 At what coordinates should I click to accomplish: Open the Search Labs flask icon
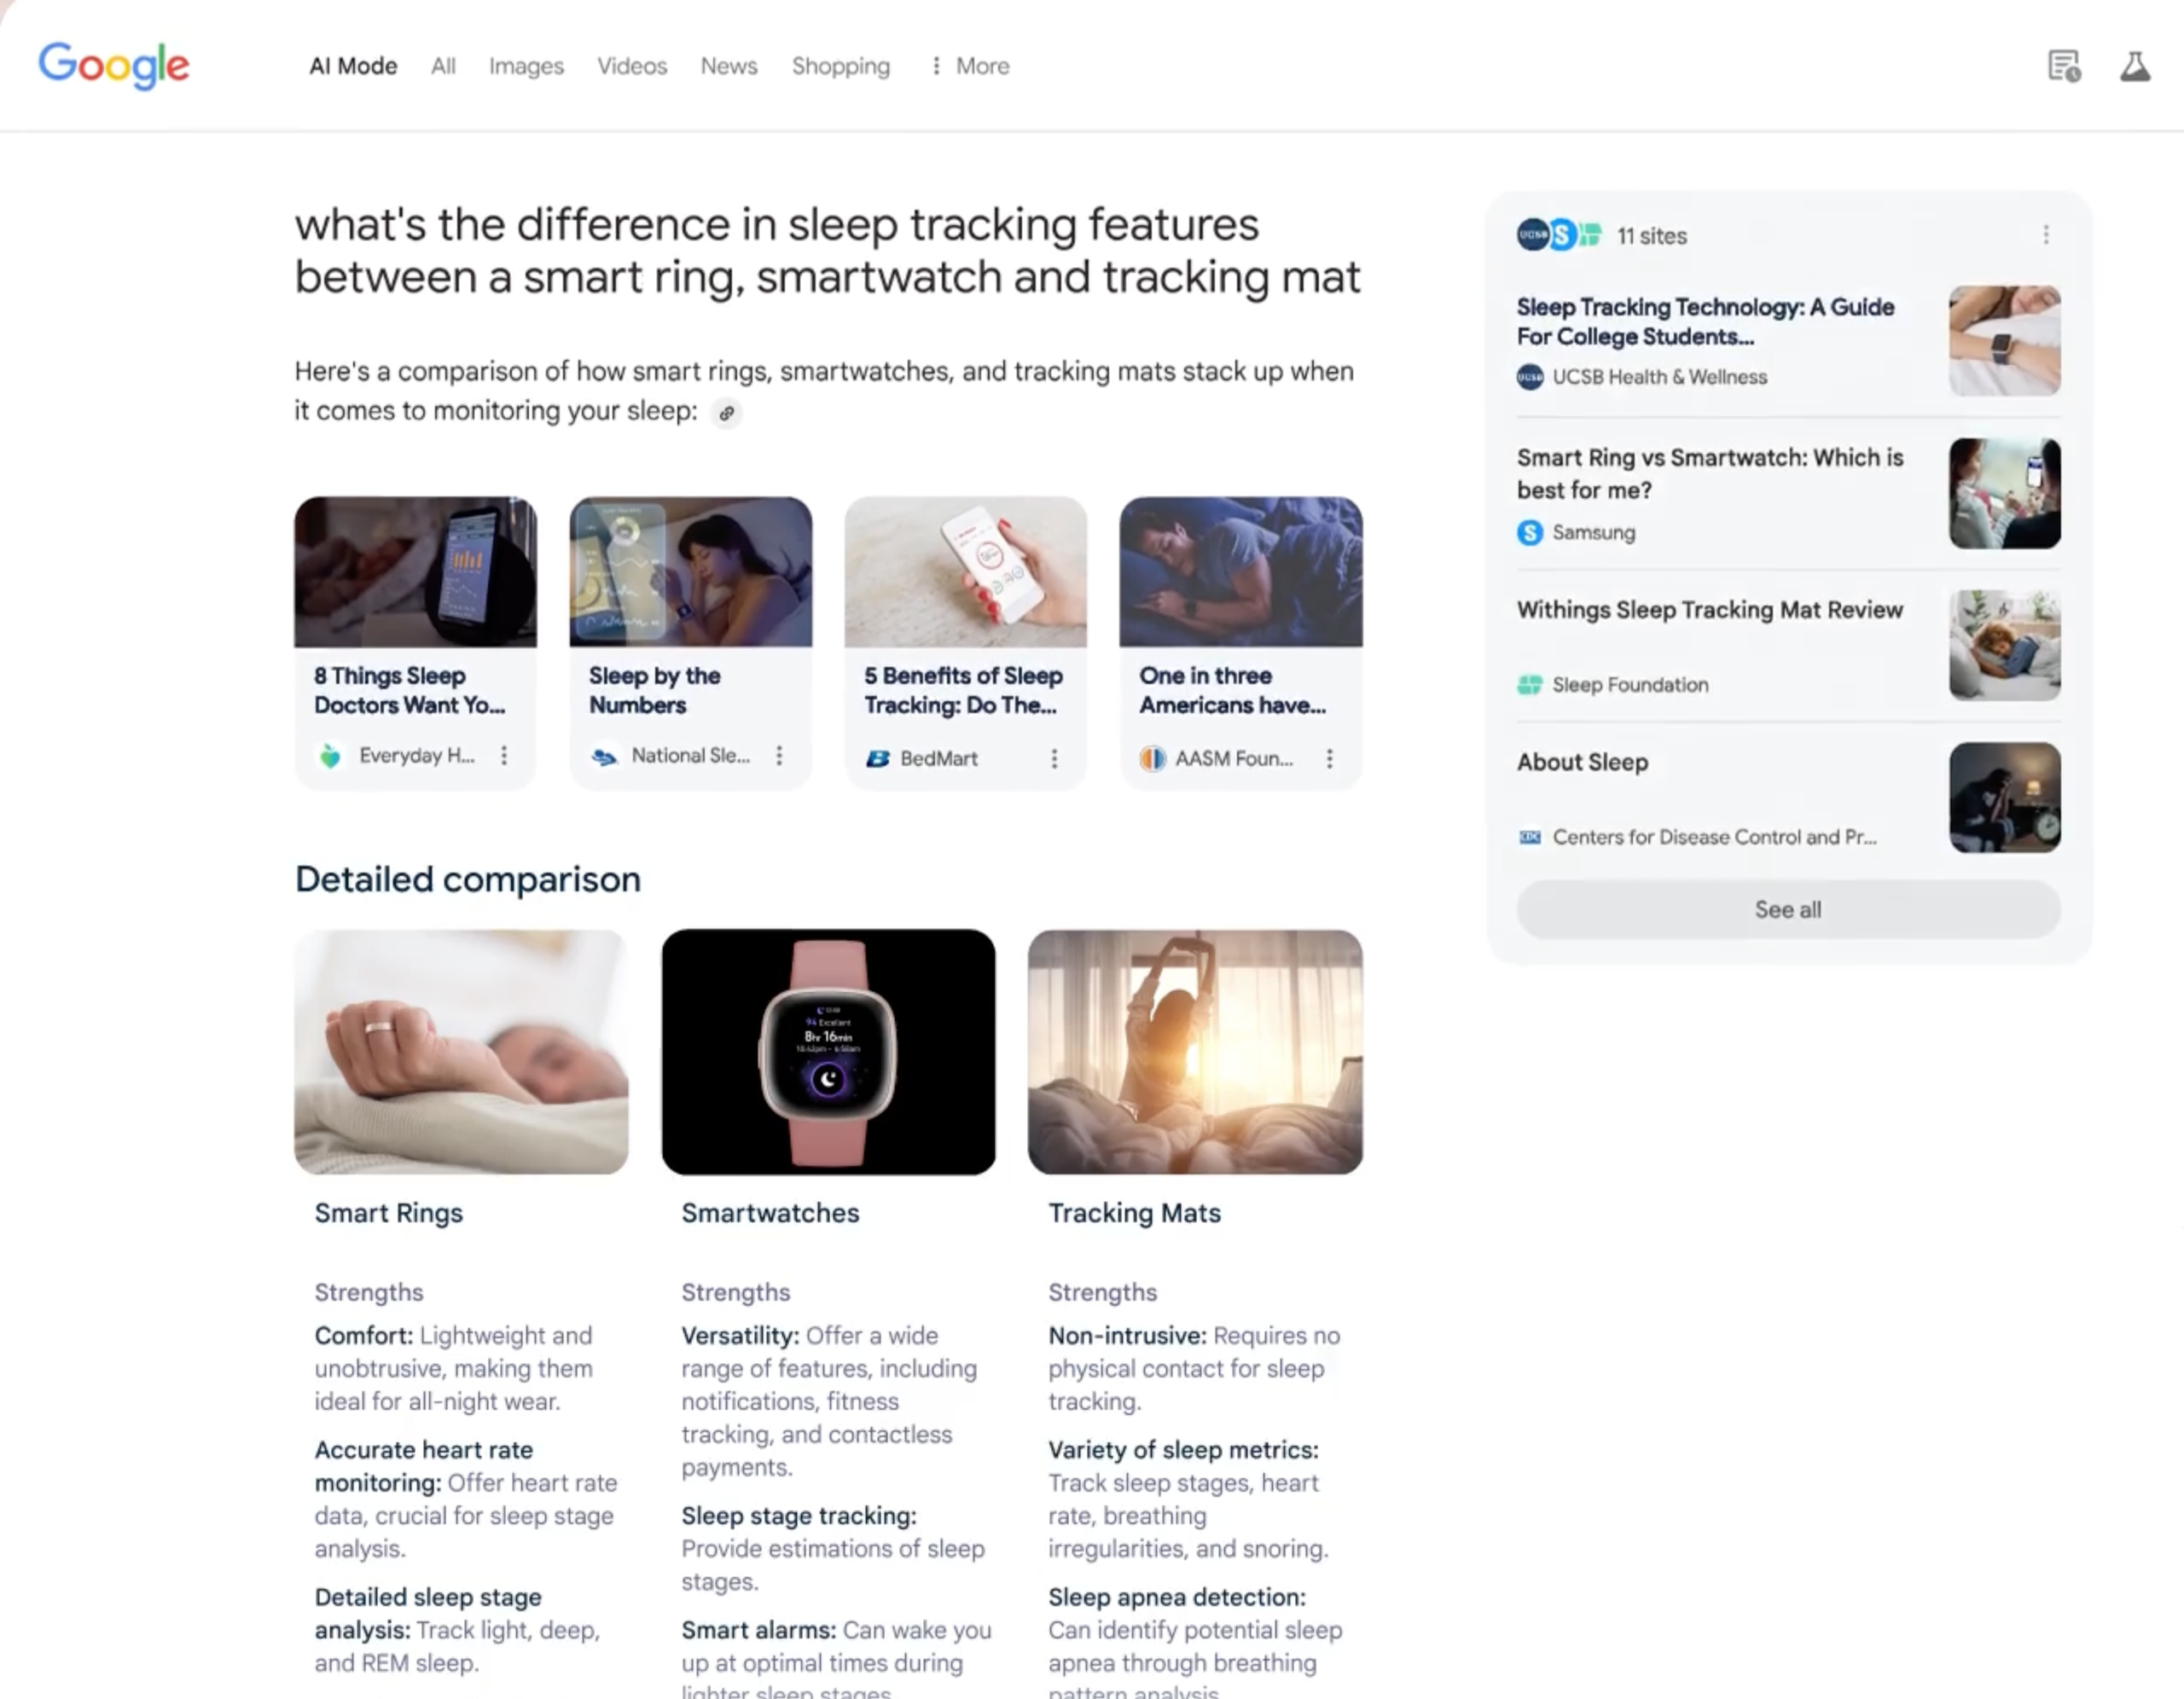[x=2135, y=67]
